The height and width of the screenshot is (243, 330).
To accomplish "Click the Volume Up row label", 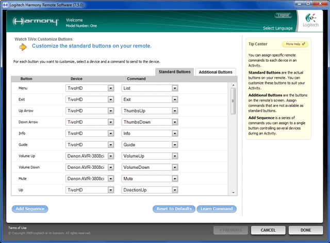I will pyautogui.click(x=27, y=156).
